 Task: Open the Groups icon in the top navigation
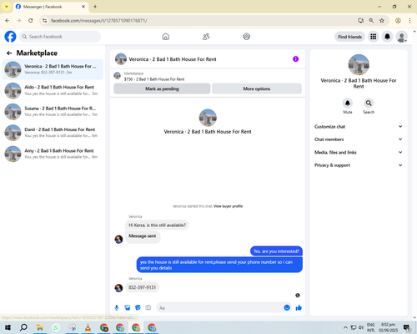pyautogui.click(x=246, y=37)
